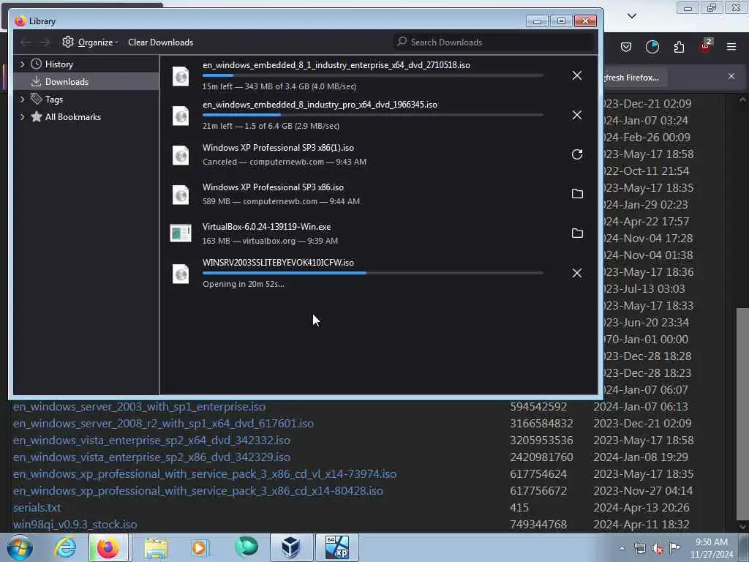This screenshot has height=562, width=749.
Task: Open the Windows Start button
Action: point(20,547)
